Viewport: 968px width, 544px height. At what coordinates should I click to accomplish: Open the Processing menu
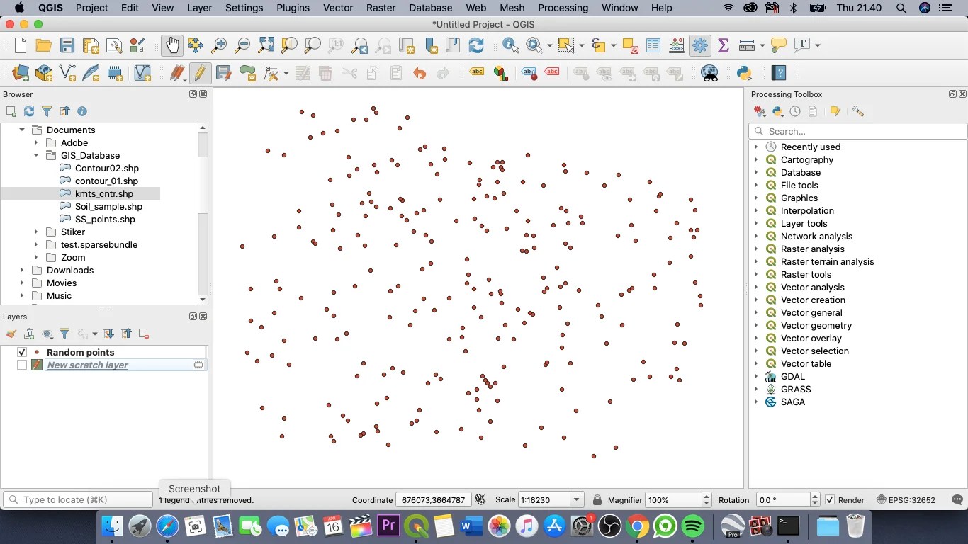click(563, 8)
